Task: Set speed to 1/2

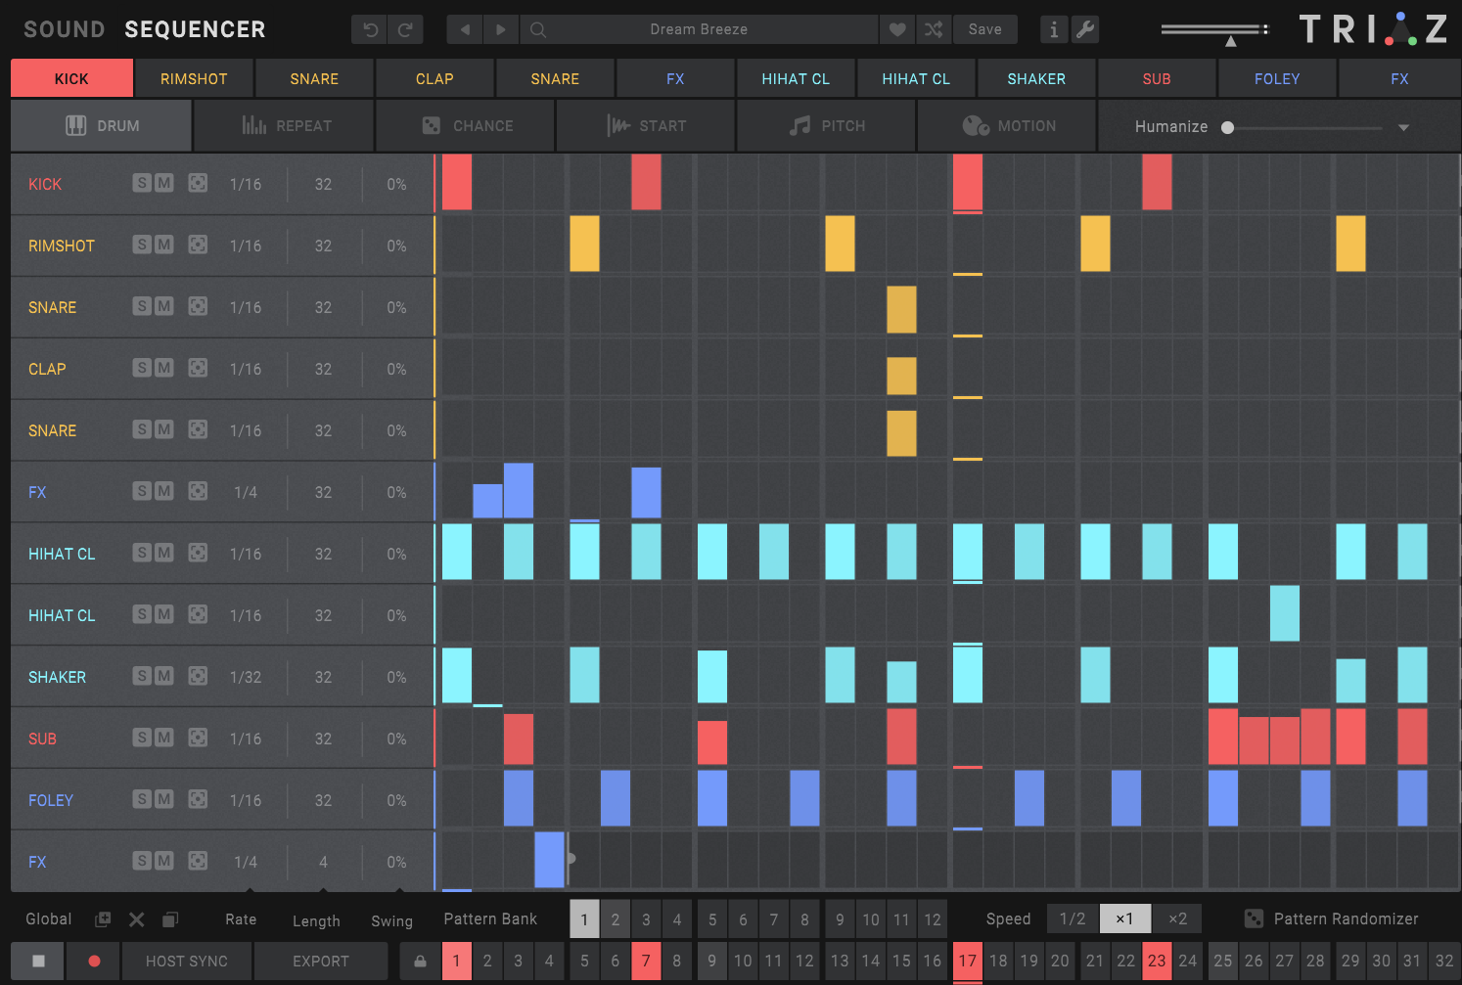Action: point(1073,918)
